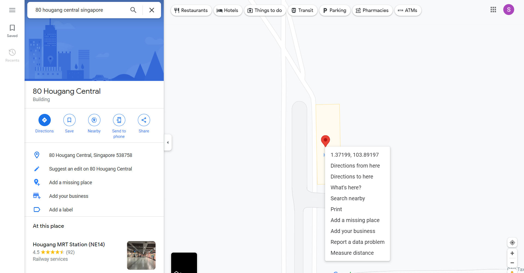
Task: Click Add a label
Action: point(94,210)
